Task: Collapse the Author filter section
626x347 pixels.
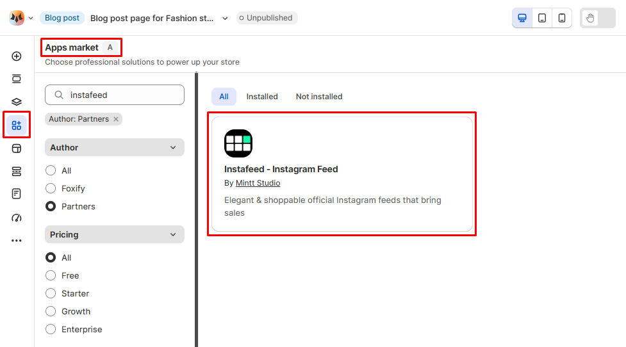Action: click(115, 148)
